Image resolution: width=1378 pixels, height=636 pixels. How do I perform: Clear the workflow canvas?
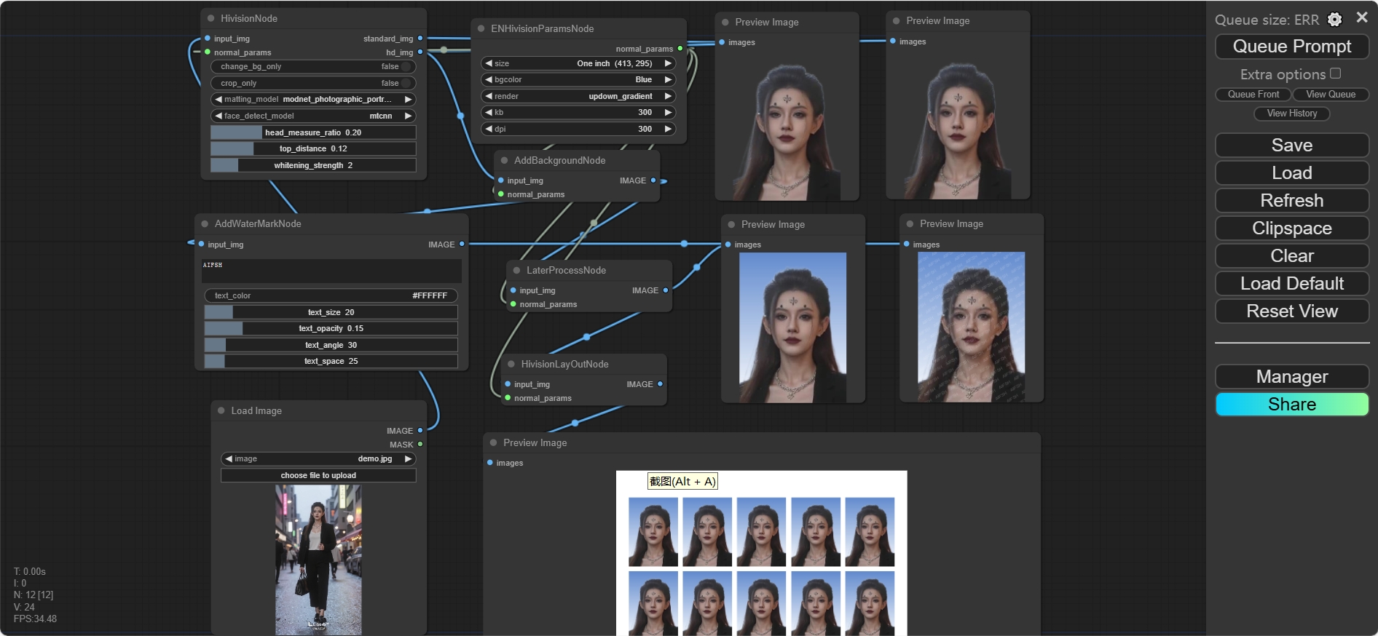point(1292,256)
